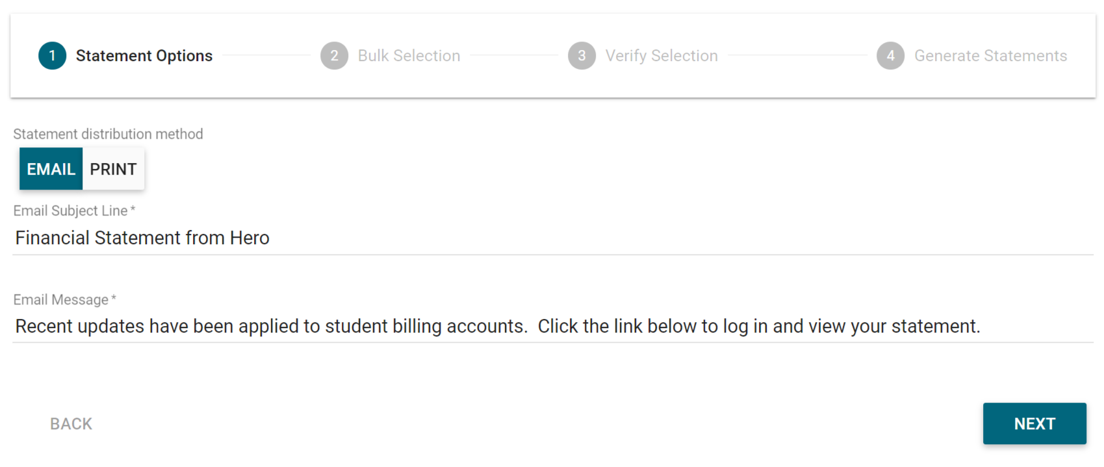Click the step 1 number circle

[x=52, y=56]
